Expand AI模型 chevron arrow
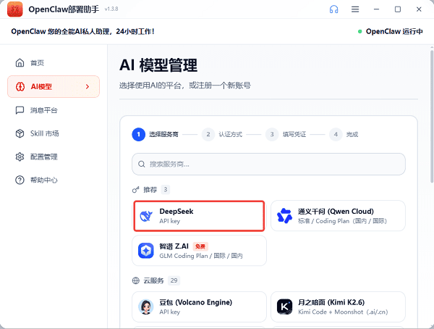 tap(88, 87)
